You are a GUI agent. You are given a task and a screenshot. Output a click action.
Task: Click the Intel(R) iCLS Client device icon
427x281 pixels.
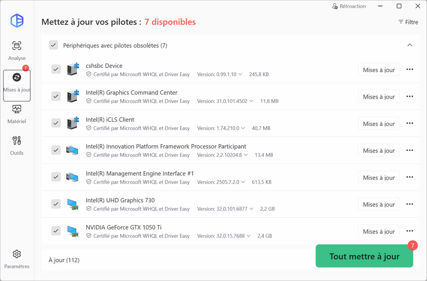click(73, 123)
